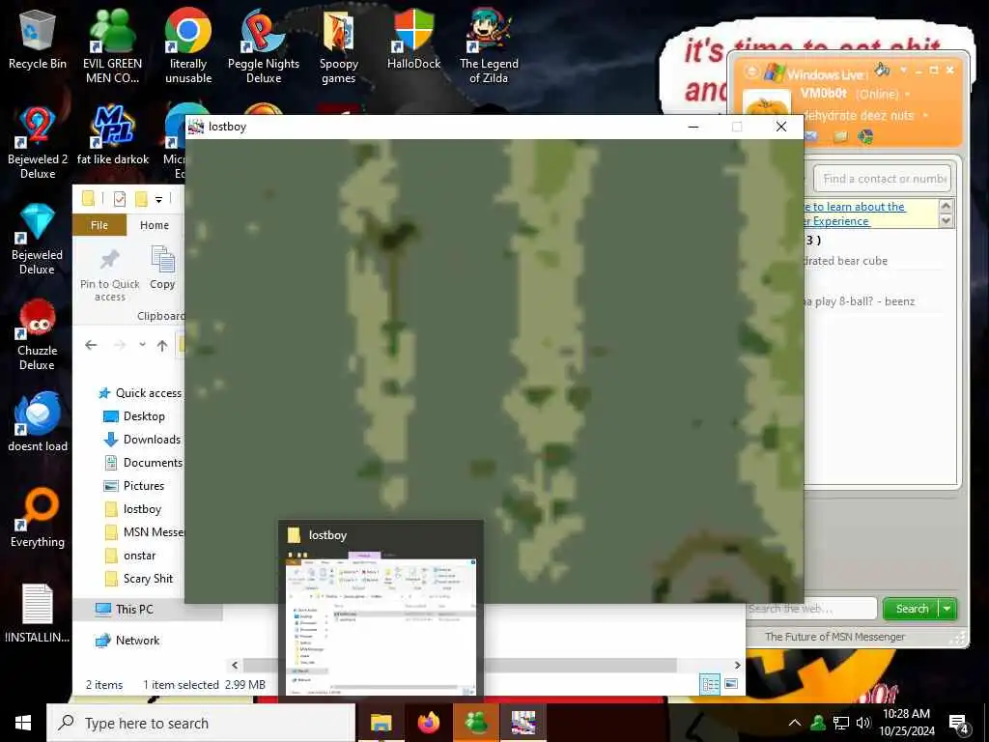Click the 'dehydrate deez nuts' personal message
This screenshot has width=989, height=742.
(859, 116)
